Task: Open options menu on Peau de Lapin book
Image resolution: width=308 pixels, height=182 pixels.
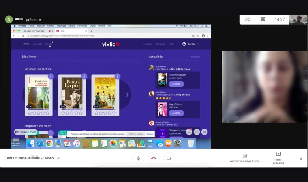Action: point(84,76)
